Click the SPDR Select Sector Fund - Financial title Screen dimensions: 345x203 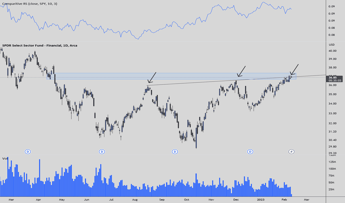click(40, 45)
